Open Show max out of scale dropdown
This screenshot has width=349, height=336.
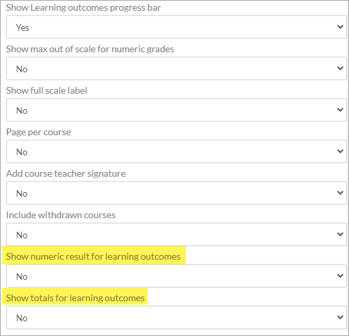point(177,68)
